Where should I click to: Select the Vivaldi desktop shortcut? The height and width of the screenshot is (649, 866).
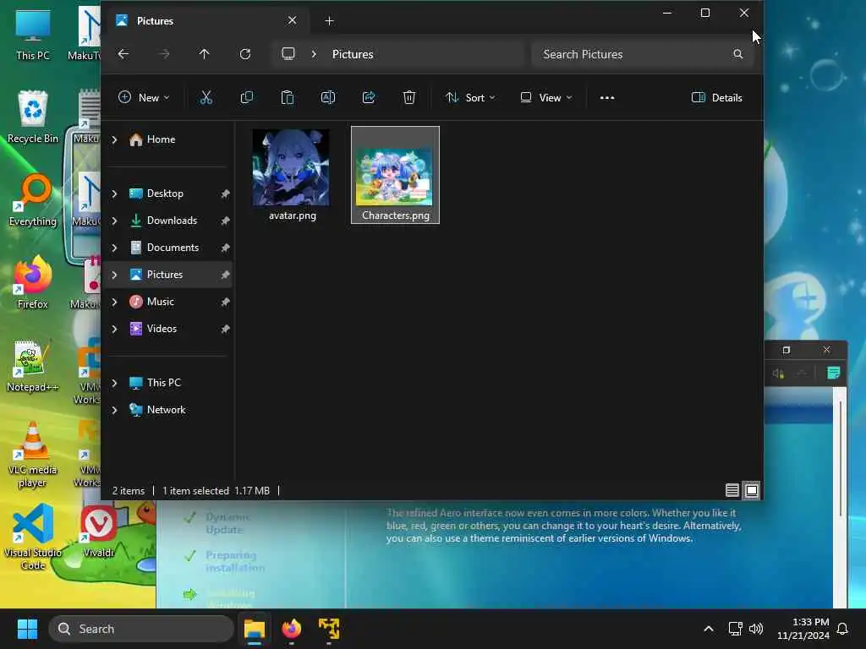click(x=98, y=532)
